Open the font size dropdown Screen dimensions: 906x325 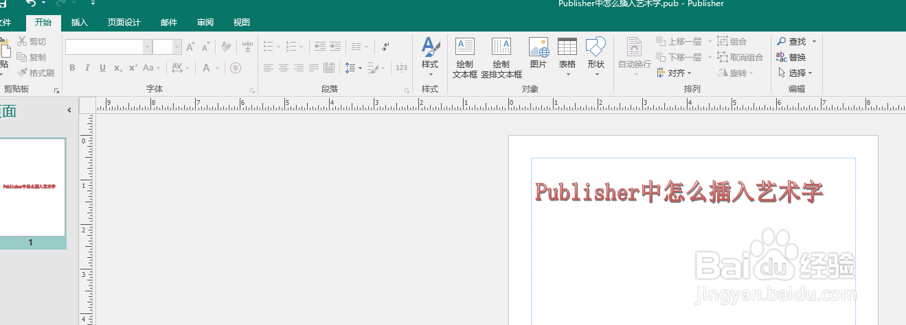tap(177, 47)
